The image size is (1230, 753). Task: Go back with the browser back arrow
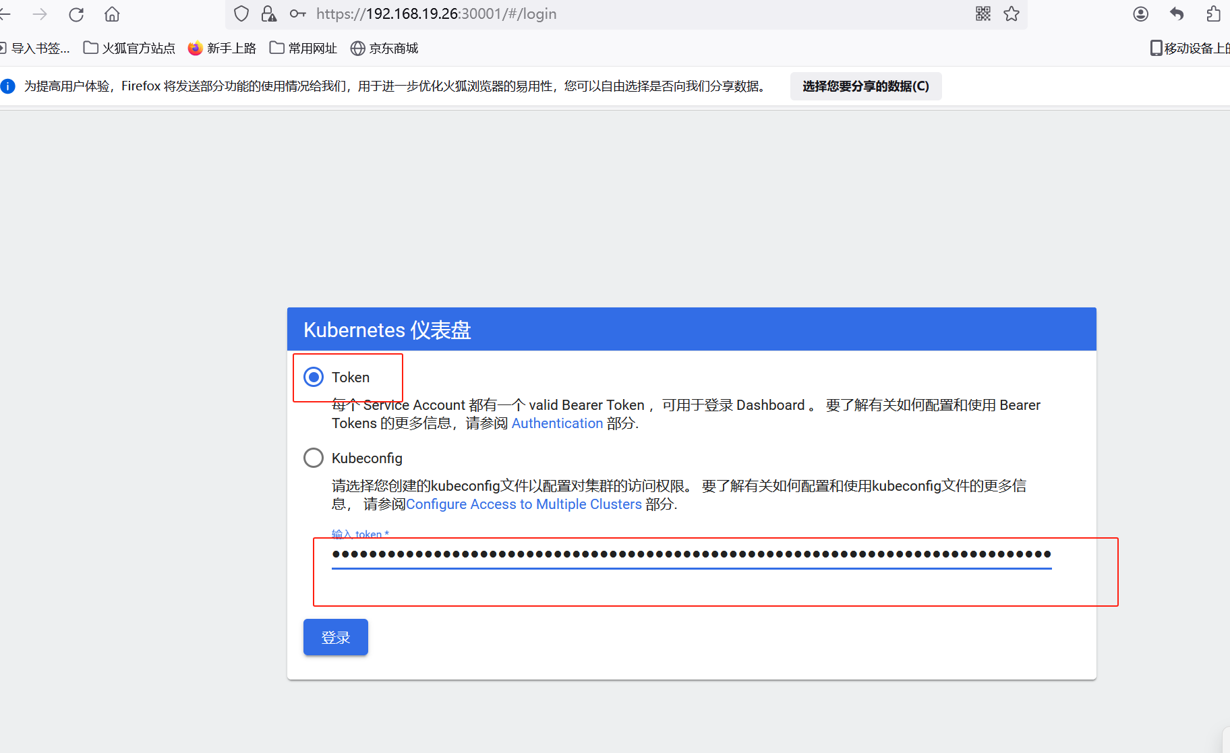[5, 13]
